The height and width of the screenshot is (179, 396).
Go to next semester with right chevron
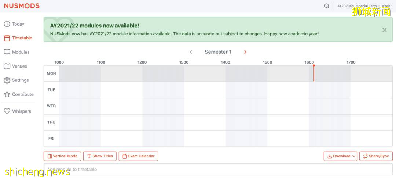click(x=245, y=52)
